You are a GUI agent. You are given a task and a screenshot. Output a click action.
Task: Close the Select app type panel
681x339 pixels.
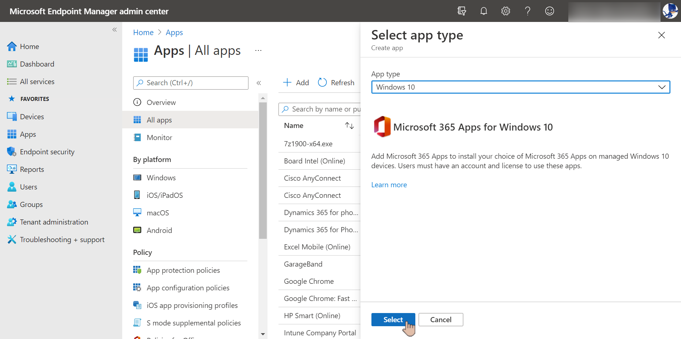tap(662, 35)
